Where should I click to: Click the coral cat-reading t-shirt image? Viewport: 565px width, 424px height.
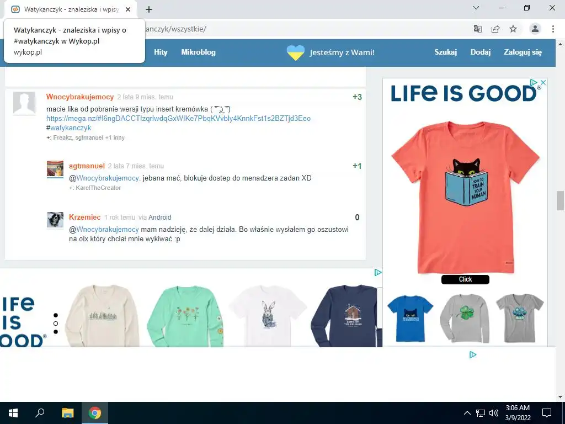click(465, 198)
